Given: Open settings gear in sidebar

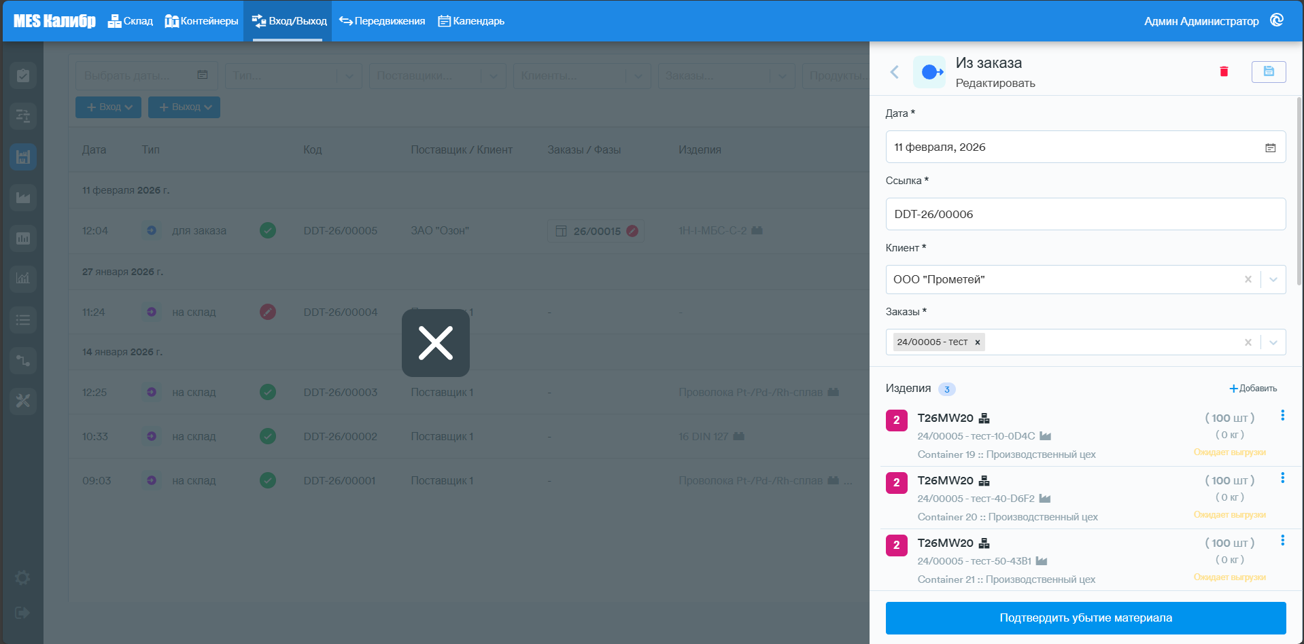Looking at the screenshot, I should pos(22,577).
